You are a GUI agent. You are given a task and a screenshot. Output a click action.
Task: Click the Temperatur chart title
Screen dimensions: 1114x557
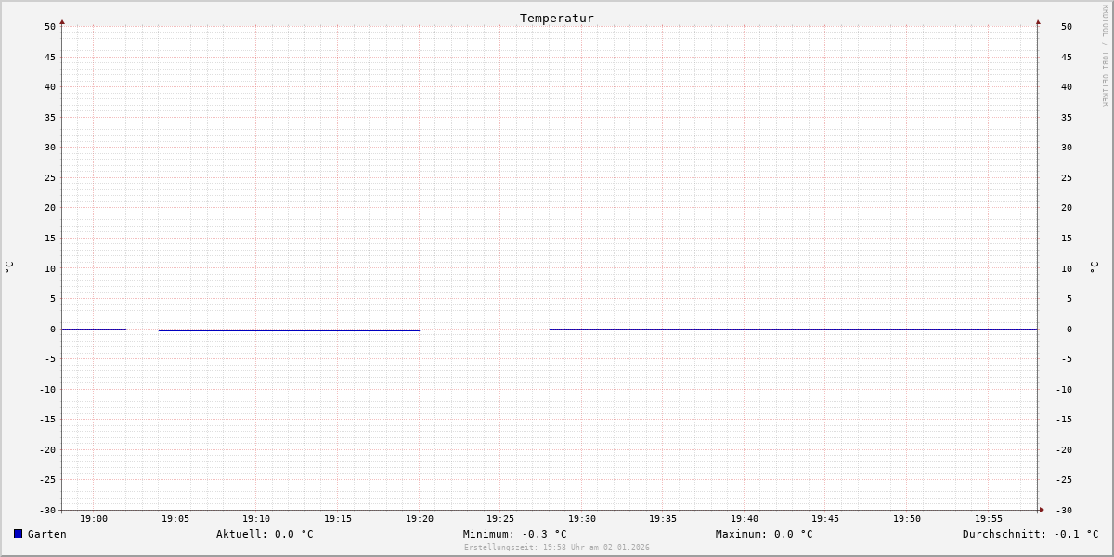coord(557,18)
